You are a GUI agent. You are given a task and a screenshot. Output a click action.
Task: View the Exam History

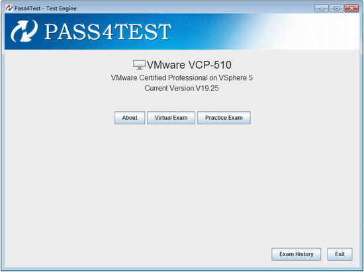tap(296, 254)
